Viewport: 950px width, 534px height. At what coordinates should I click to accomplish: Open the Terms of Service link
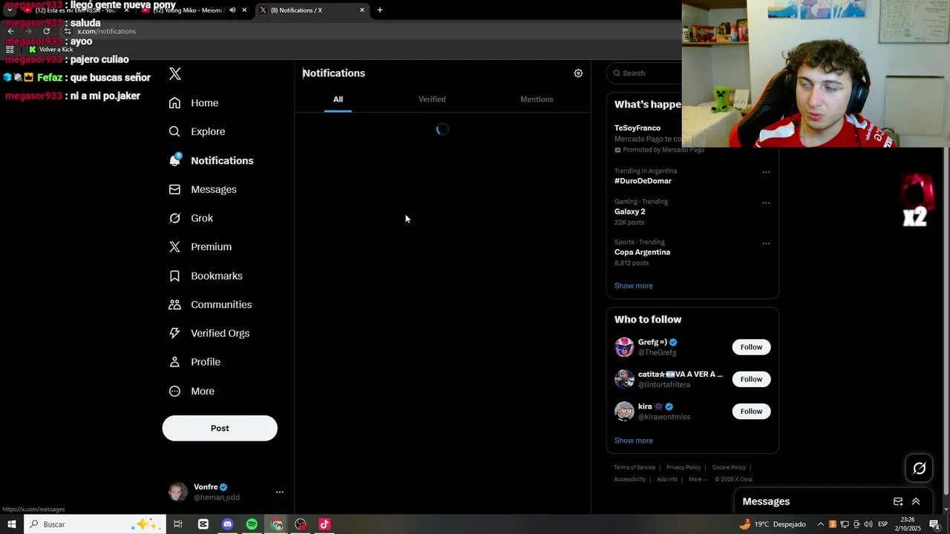tap(635, 467)
